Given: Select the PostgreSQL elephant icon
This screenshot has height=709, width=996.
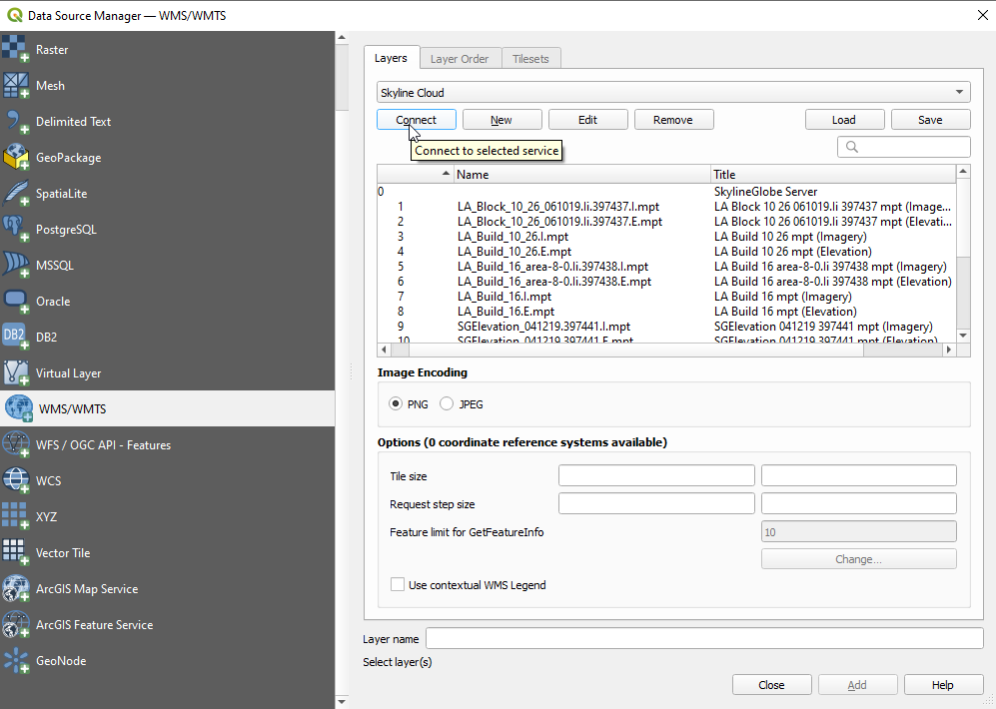Looking at the screenshot, I should (x=15, y=229).
